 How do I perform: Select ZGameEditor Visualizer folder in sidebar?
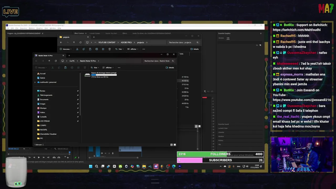point(48,134)
